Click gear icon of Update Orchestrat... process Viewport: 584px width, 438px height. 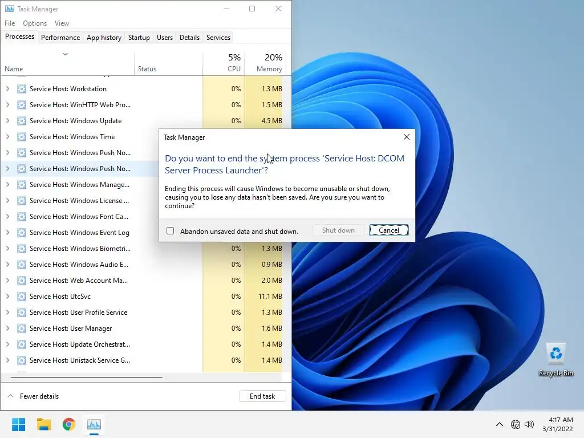pyautogui.click(x=22, y=344)
